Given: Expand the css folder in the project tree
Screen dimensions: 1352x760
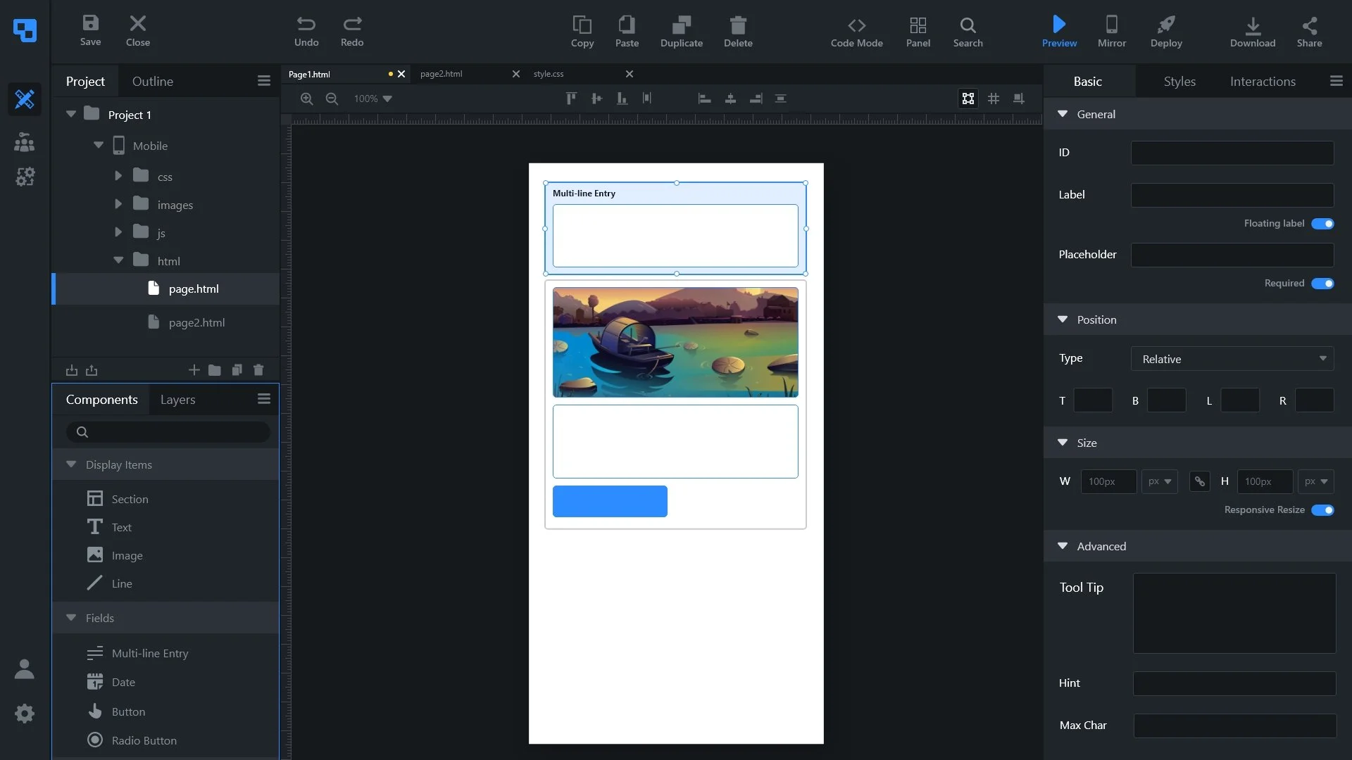Looking at the screenshot, I should (118, 176).
